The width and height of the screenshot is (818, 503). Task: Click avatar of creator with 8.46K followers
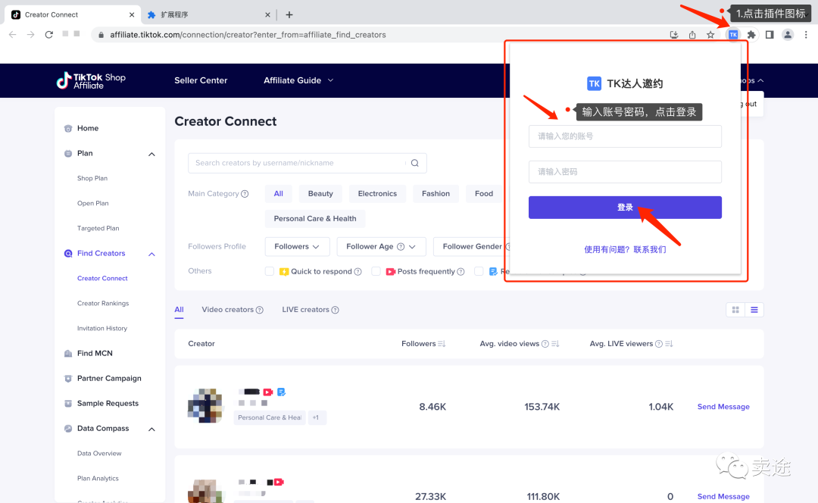[x=205, y=406]
